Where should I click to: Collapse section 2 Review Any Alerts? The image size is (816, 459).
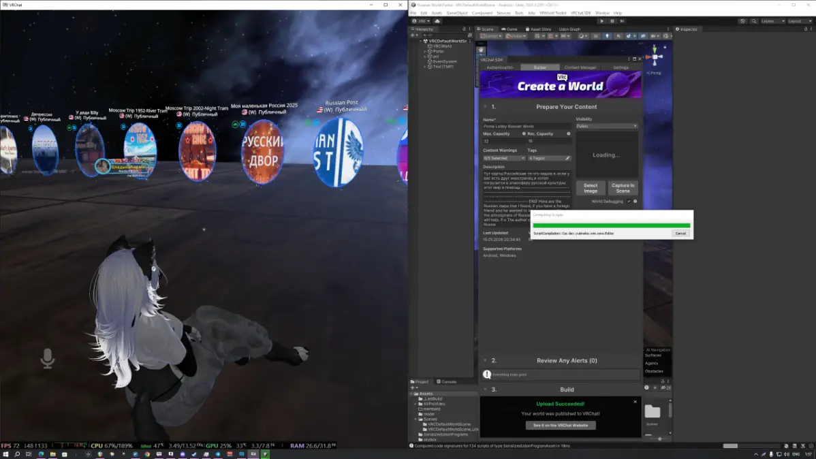[485, 360]
